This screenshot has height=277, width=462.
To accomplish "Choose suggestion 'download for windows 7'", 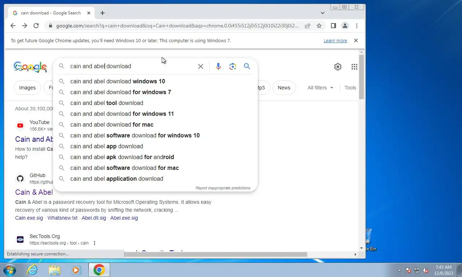I will tap(155, 92).
